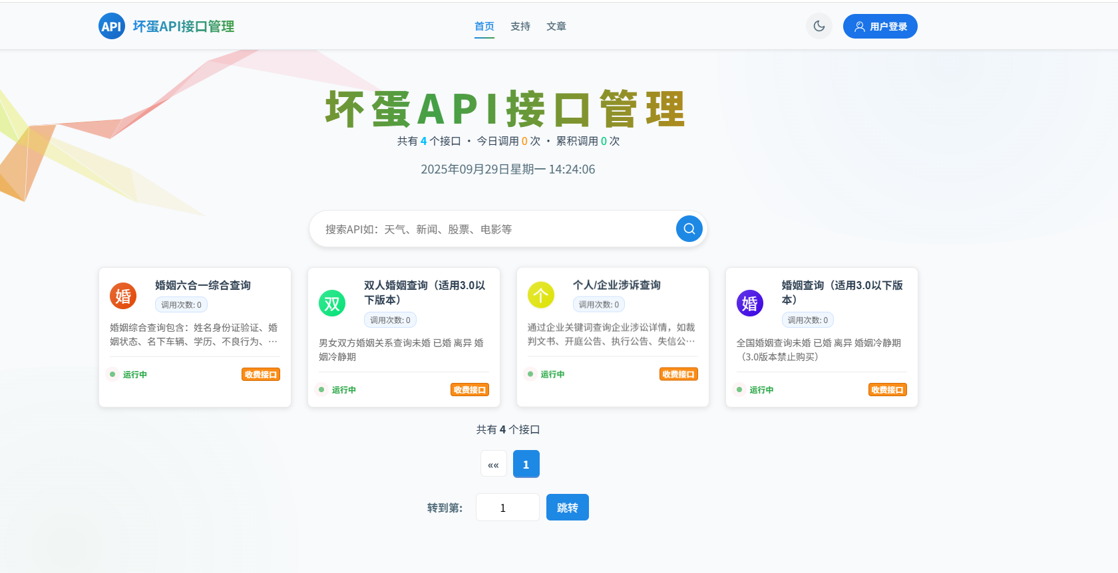This screenshot has height=573, width=1118.
Task: Open the 文章 menu item
Action: pos(556,27)
